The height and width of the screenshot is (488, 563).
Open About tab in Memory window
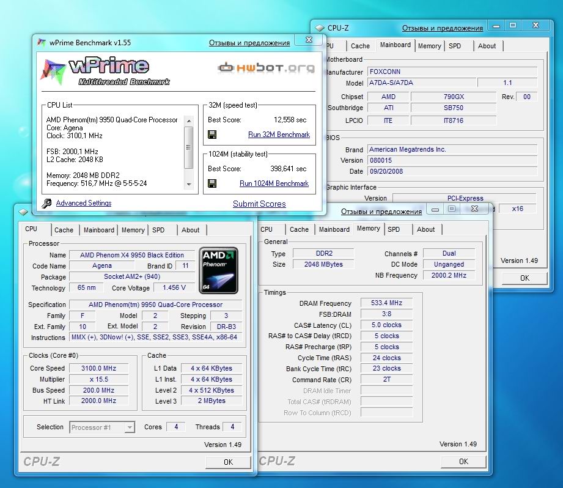coord(426,229)
